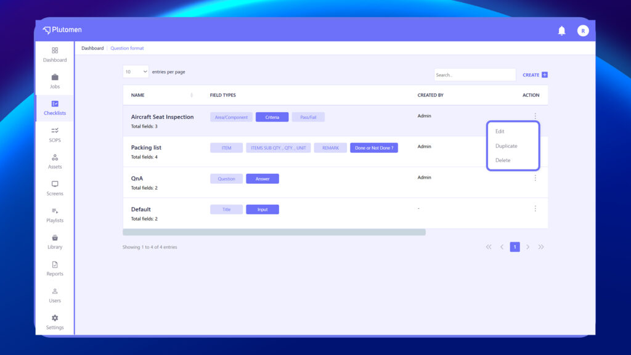Select page 1 in pagination
Screen dimensions: 631x355
click(515, 247)
